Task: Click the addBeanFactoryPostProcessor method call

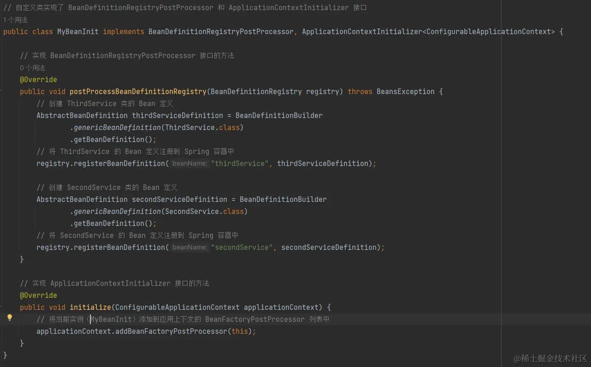Action: click(171, 331)
